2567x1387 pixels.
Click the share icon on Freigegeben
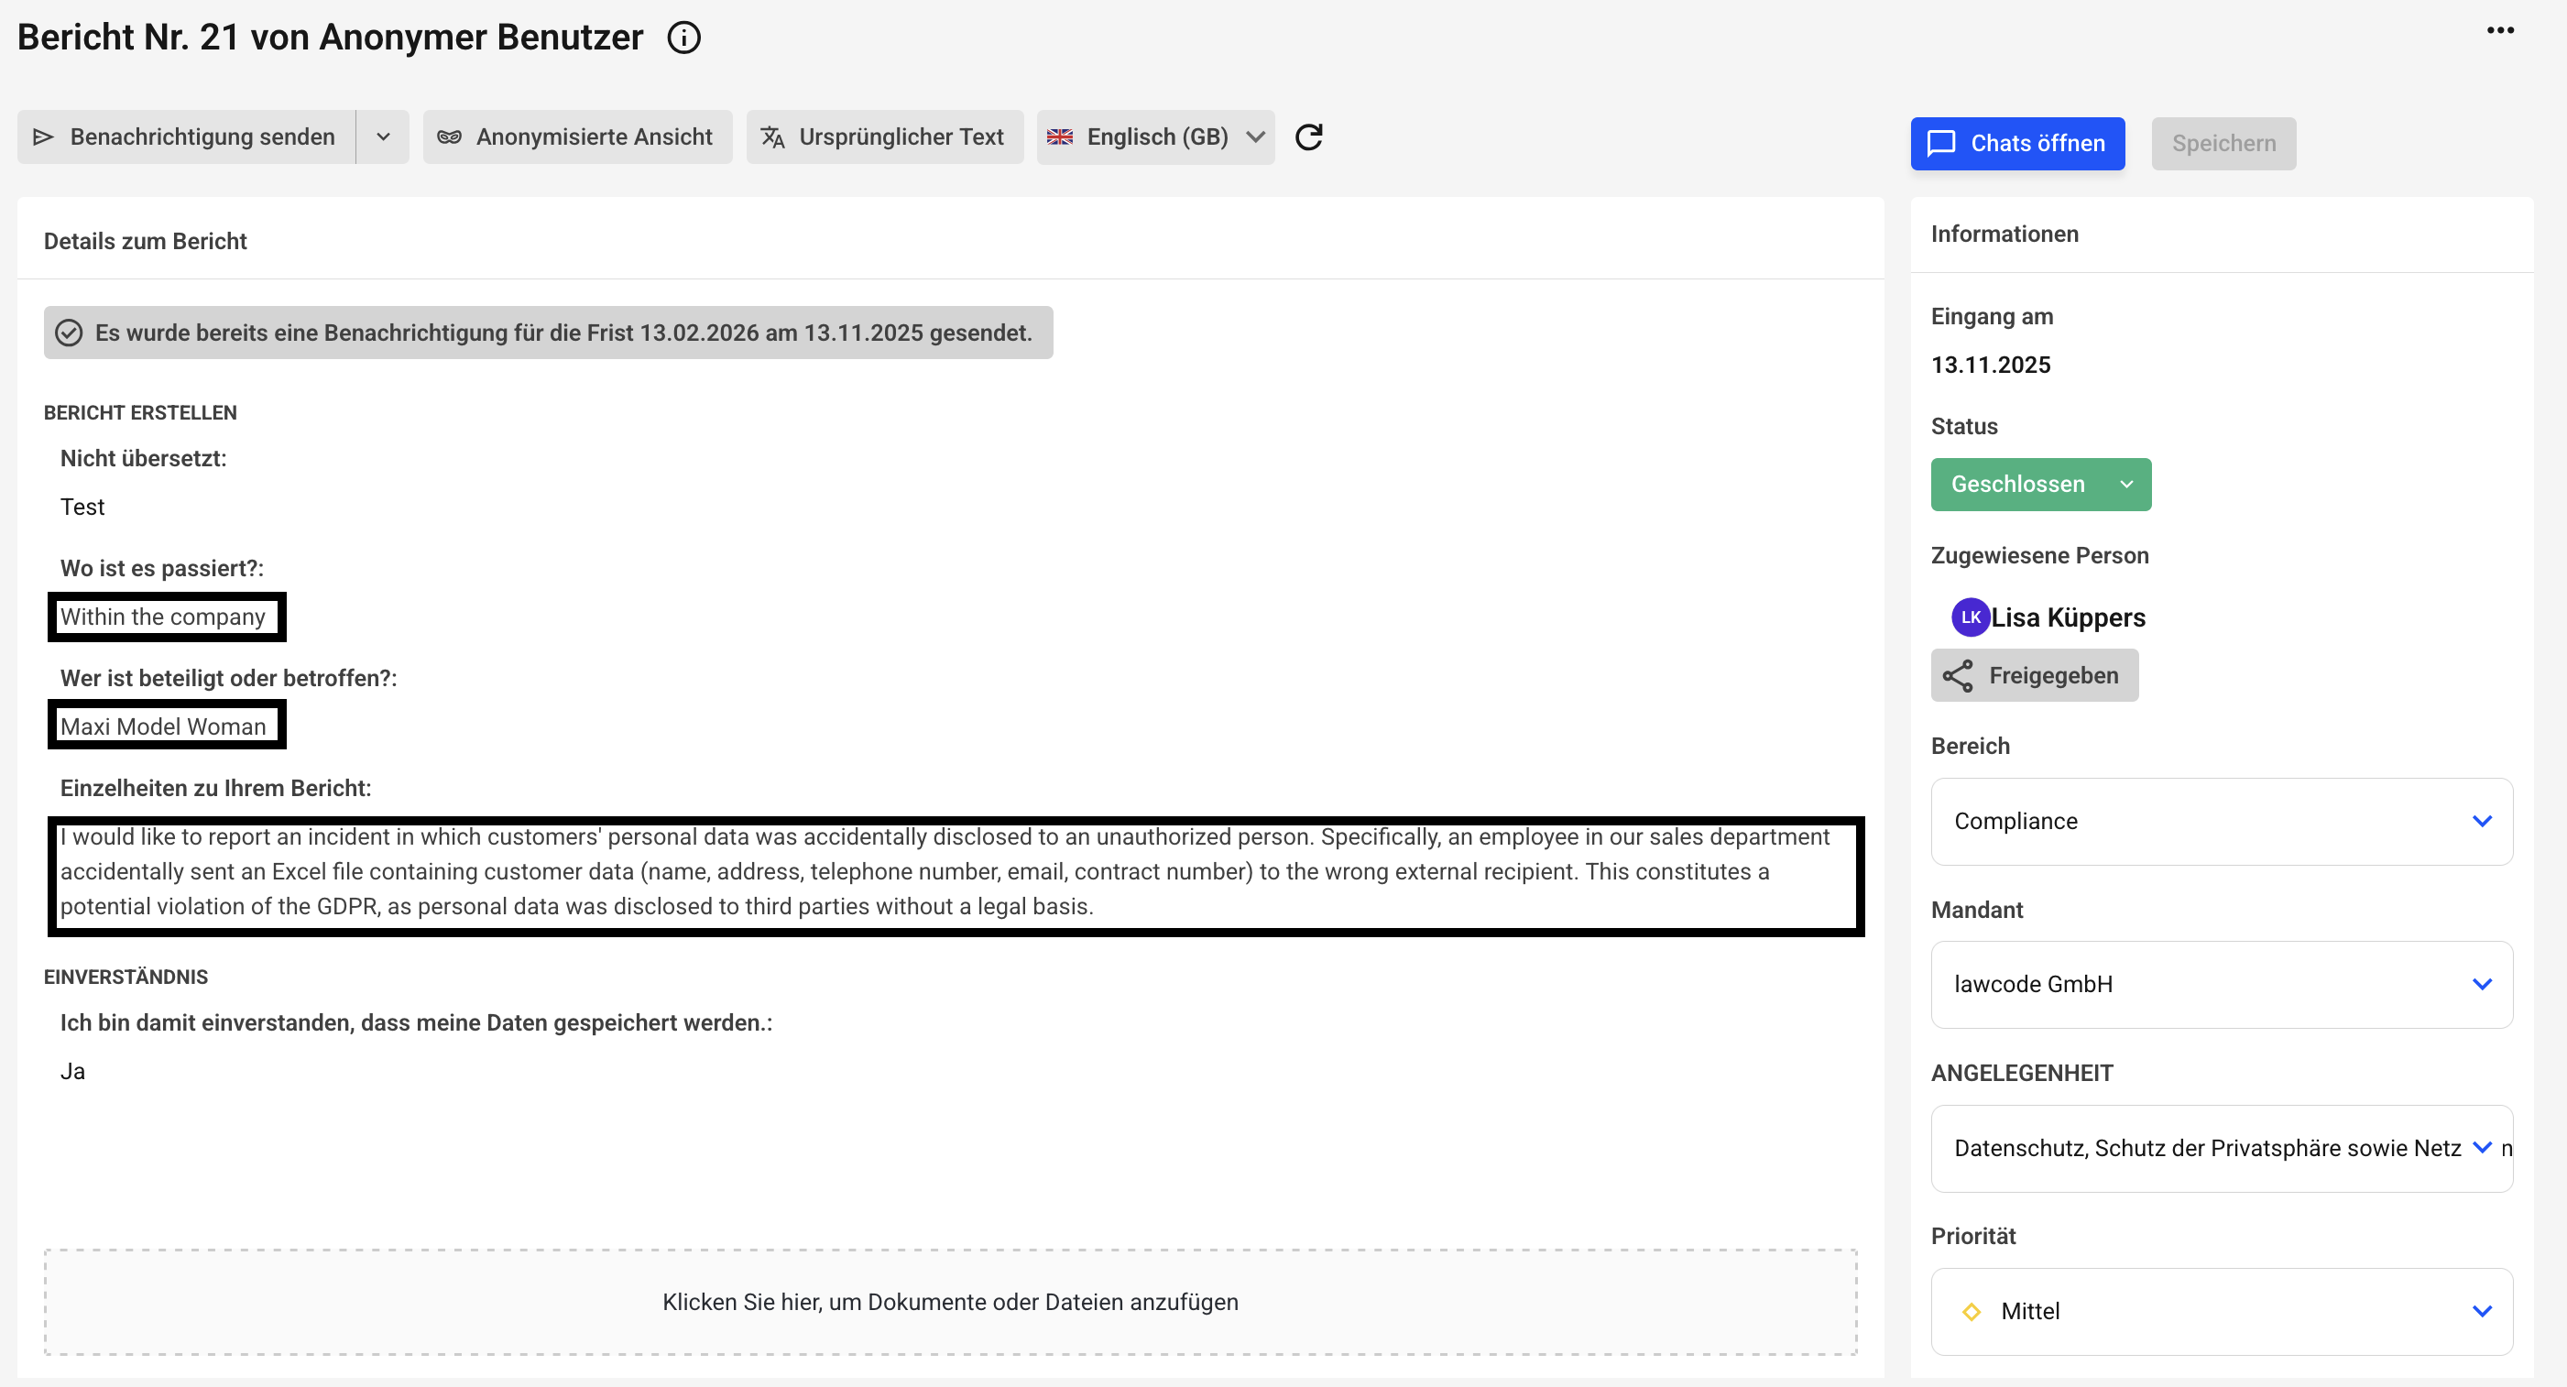click(x=1957, y=675)
